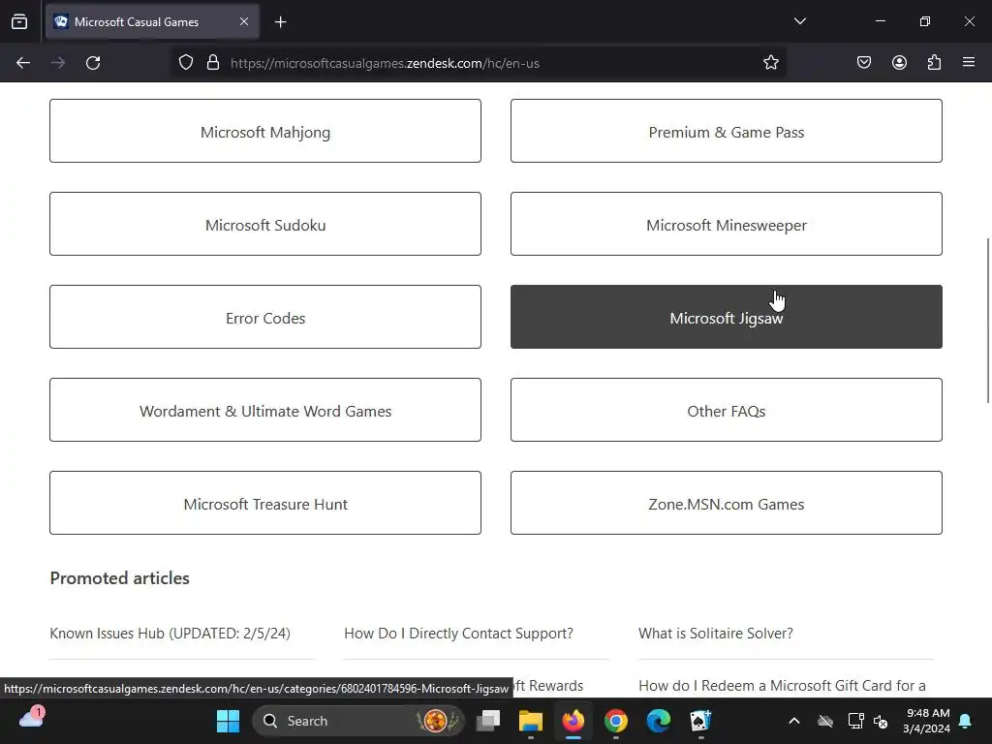The height and width of the screenshot is (744, 992).
Task: Open the Known Issues Hub article
Action: [170, 634]
